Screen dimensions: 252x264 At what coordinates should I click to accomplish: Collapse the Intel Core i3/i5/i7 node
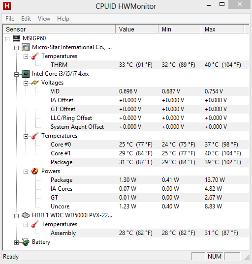pos(16,74)
